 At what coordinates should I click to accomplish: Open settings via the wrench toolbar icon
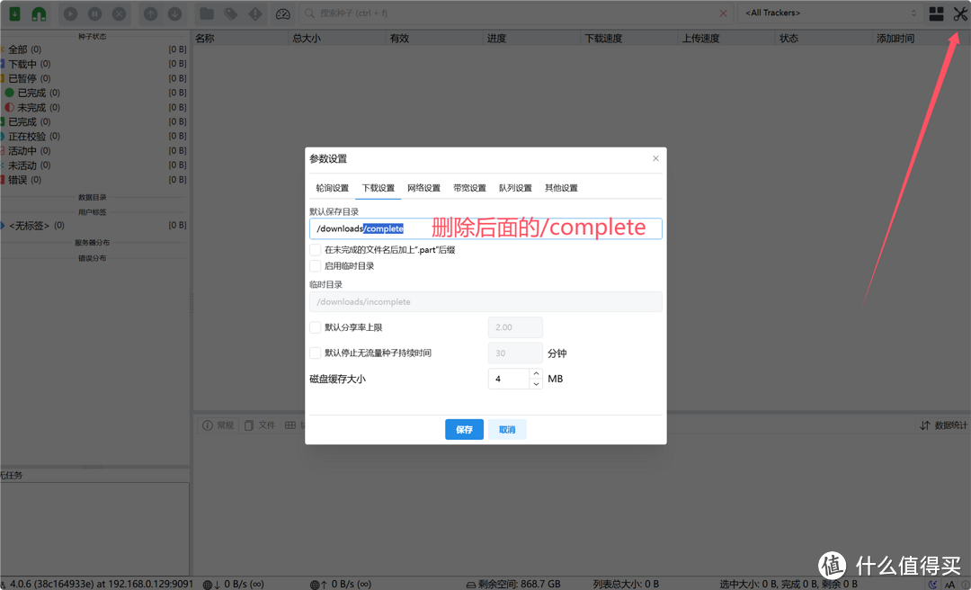tap(958, 13)
